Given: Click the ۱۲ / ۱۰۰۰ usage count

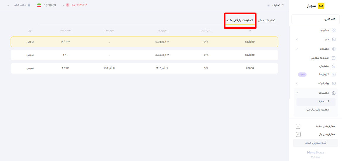Looking at the screenshot, I should point(65,42).
